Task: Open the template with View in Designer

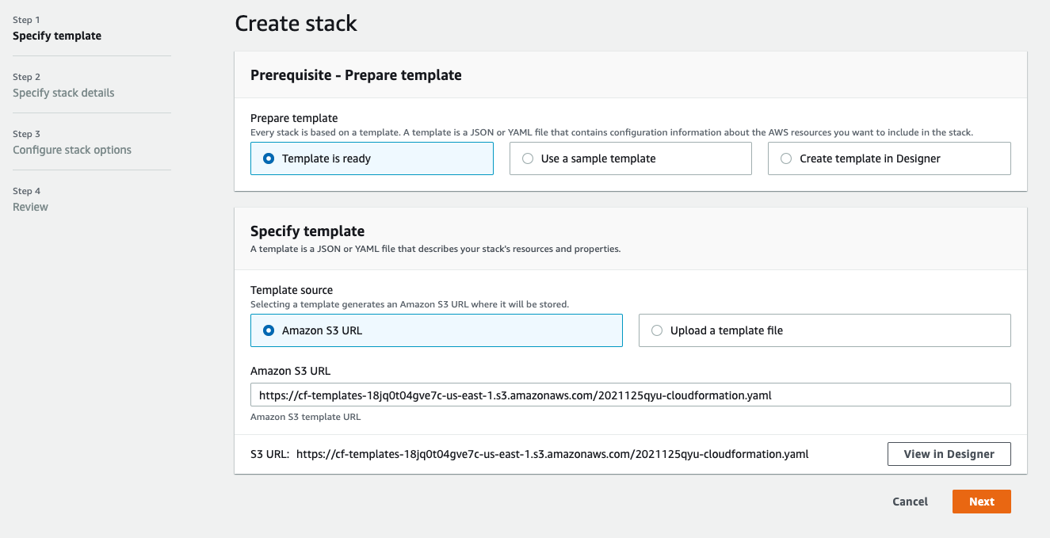Action: [949, 453]
